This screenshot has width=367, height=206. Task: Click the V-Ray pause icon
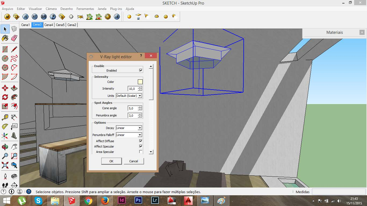click(x=117, y=17)
